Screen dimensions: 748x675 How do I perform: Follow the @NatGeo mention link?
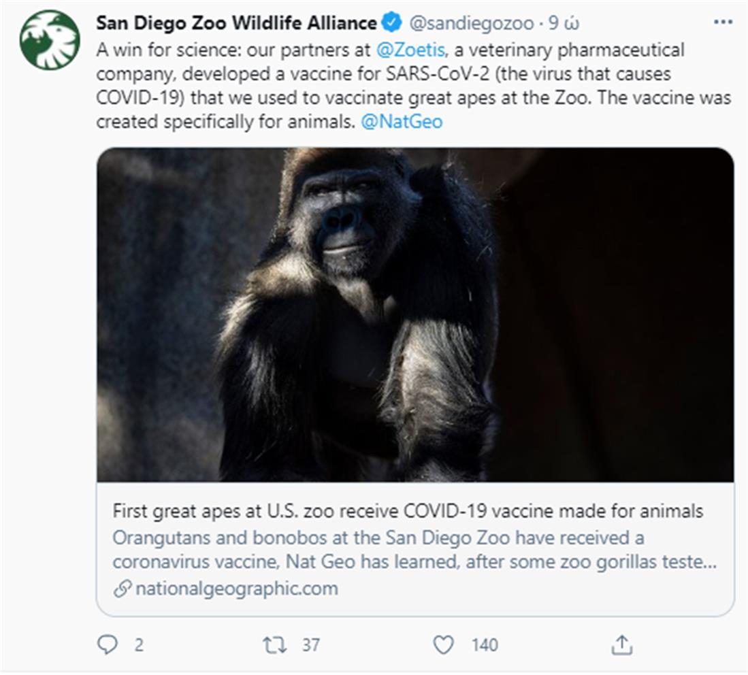coord(402,122)
